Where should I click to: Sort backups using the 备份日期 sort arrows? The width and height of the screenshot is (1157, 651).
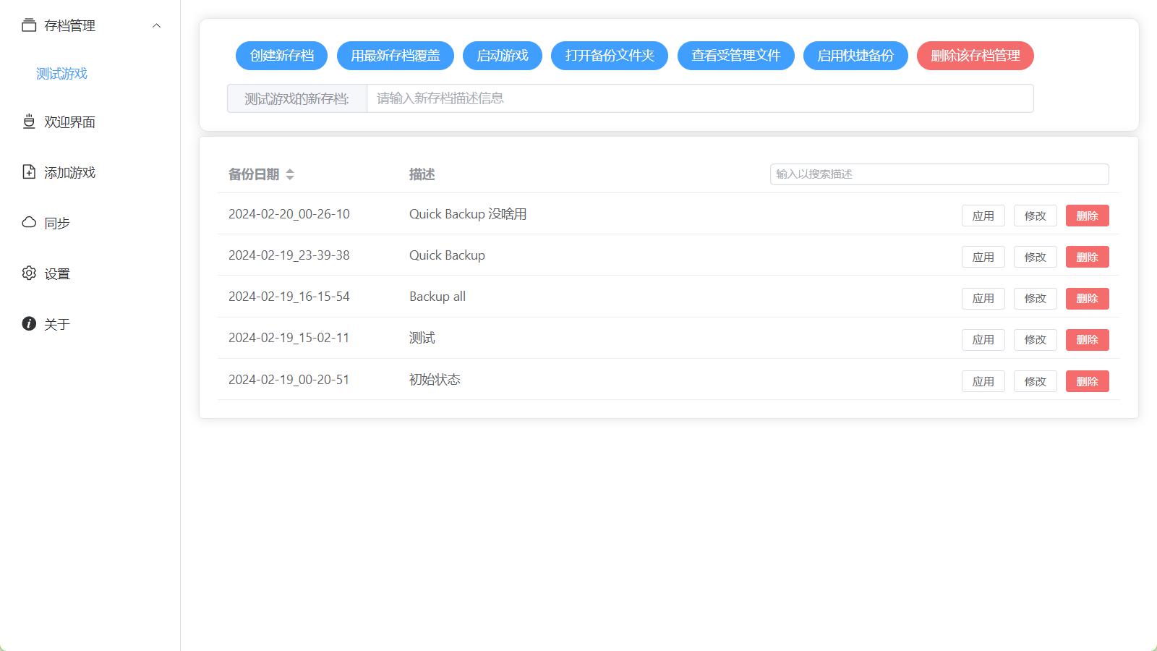pyautogui.click(x=290, y=174)
